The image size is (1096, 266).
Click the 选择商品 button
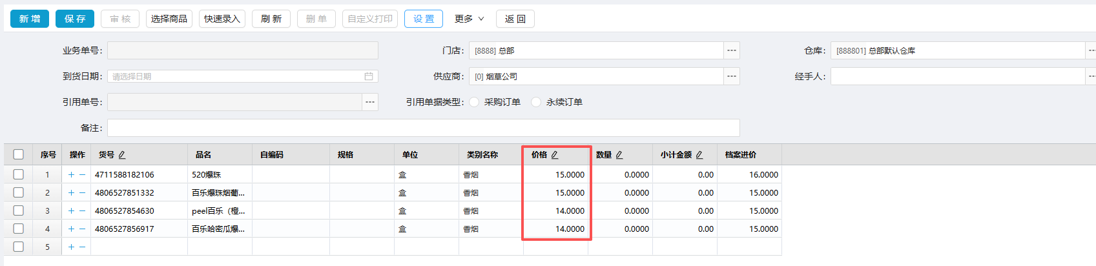pyautogui.click(x=169, y=19)
